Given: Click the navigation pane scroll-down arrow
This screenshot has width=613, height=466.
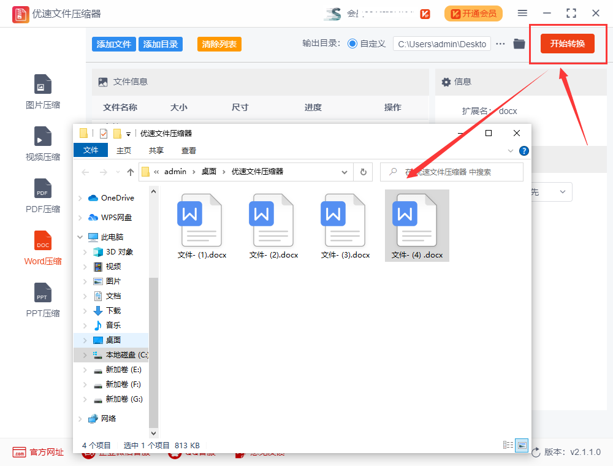Looking at the screenshot, I should tap(154, 433).
